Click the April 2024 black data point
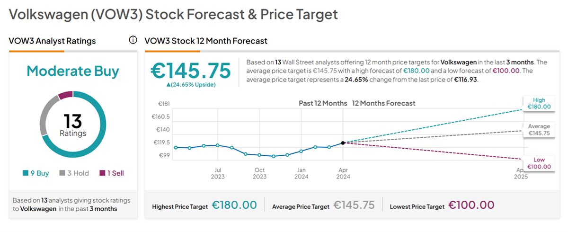The width and height of the screenshot is (568, 232). [x=343, y=142]
